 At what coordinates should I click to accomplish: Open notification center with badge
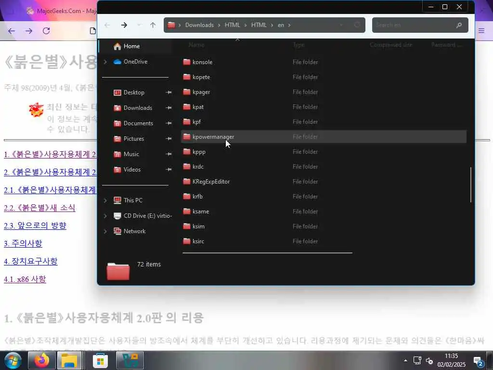(x=479, y=361)
